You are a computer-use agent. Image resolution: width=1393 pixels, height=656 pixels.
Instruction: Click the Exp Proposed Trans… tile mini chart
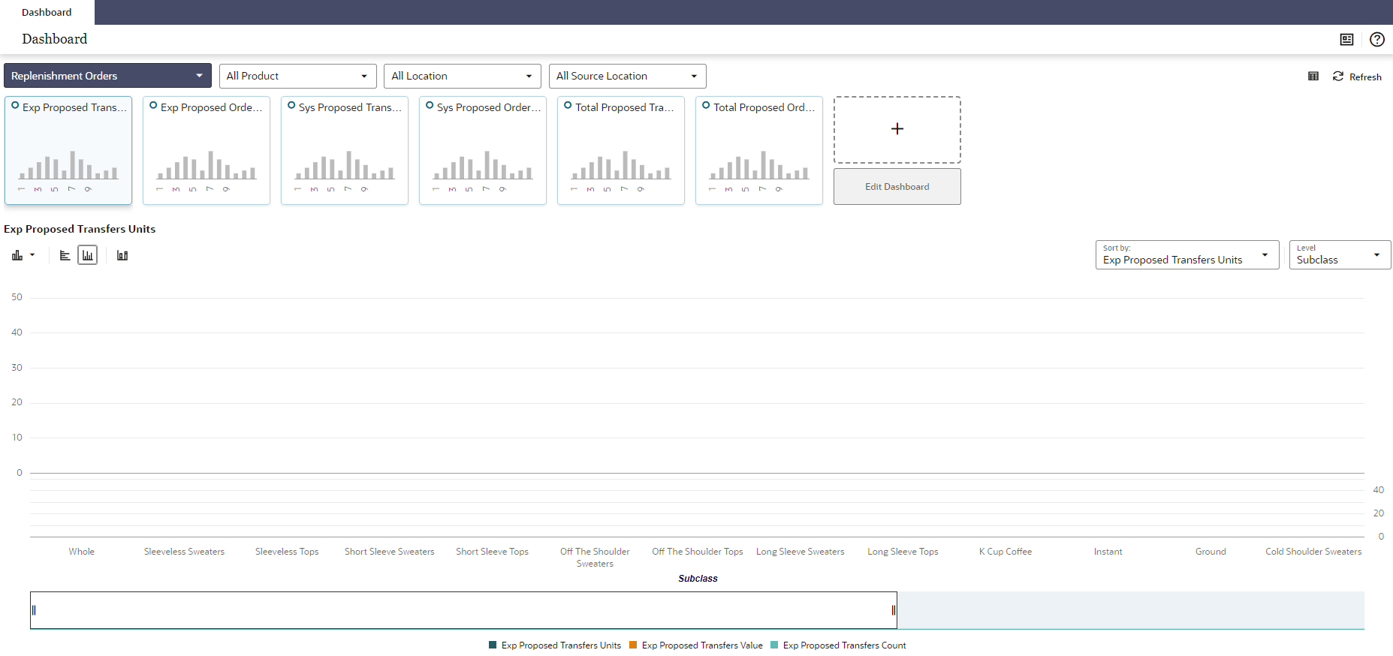[68, 170]
